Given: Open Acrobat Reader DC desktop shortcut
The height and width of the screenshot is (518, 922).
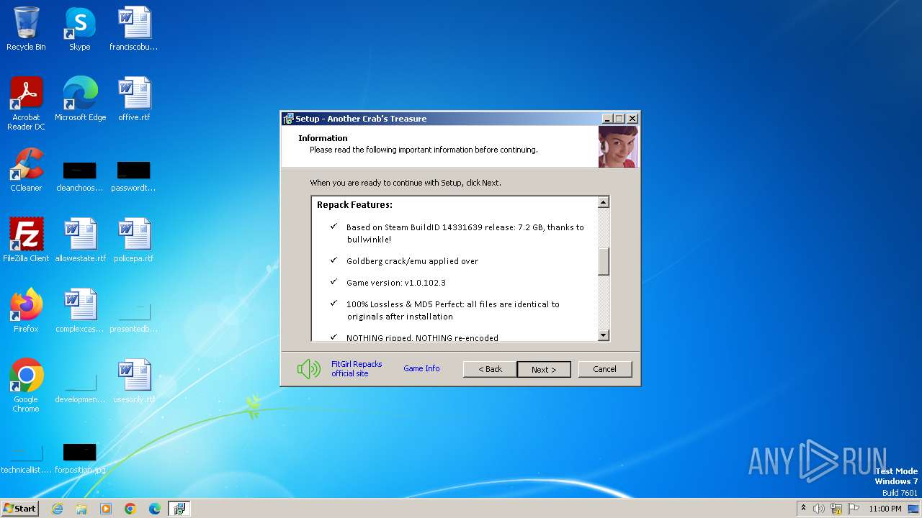Looking at the screenshot, I should (x=26, y=103).
